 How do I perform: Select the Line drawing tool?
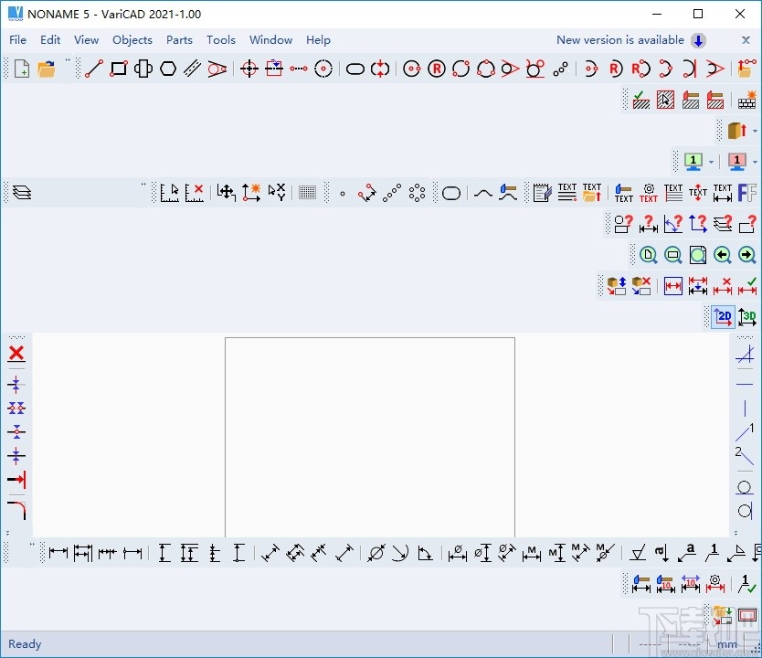point(92,69)
